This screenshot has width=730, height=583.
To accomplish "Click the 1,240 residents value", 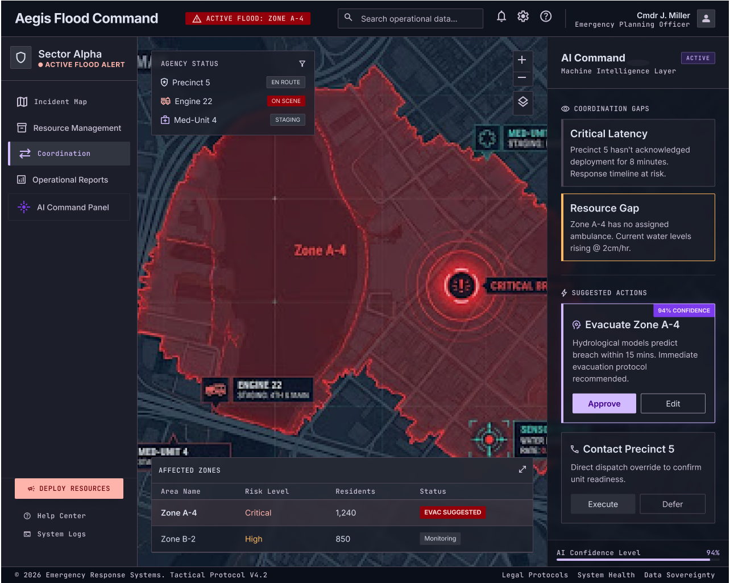I will tap(346, 513).
